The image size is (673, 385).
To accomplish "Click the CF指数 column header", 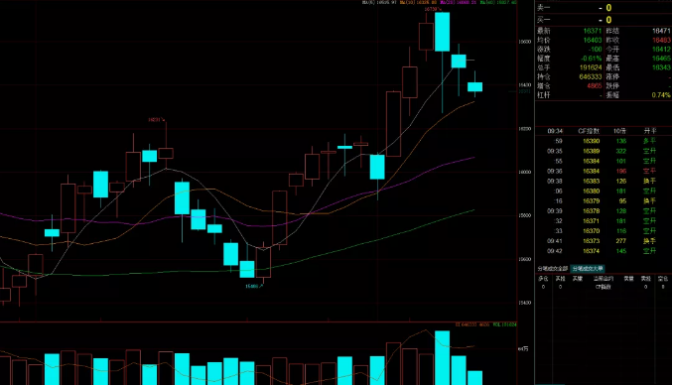I will tap(589, 131).
